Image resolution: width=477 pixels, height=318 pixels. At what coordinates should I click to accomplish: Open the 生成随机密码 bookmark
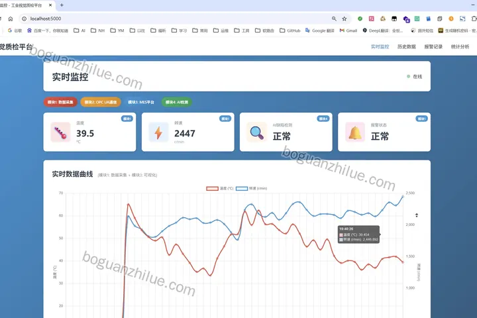point(458,30)
